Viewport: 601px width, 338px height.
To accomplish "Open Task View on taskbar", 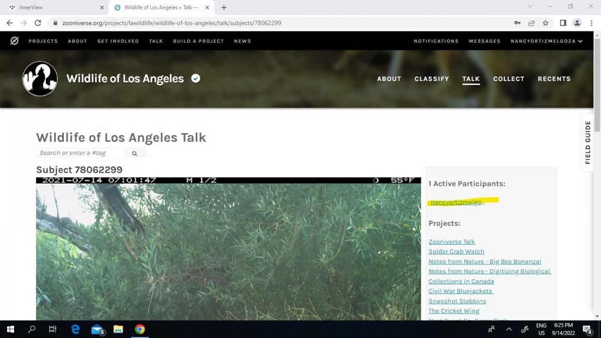I will pos(53,329).
